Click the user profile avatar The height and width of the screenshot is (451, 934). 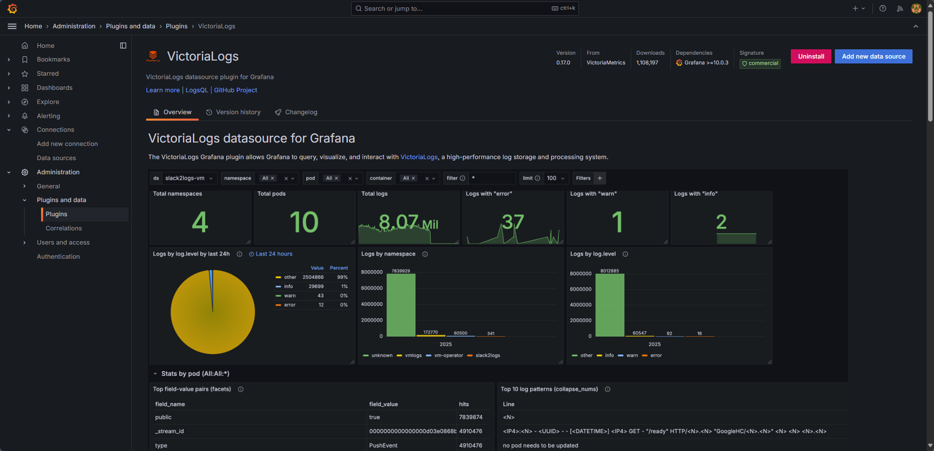[x=916, y=8]
